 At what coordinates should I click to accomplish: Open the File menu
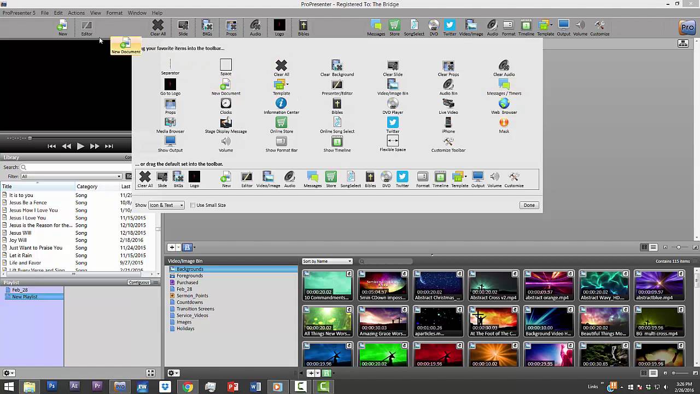click(x=45, y=13)
